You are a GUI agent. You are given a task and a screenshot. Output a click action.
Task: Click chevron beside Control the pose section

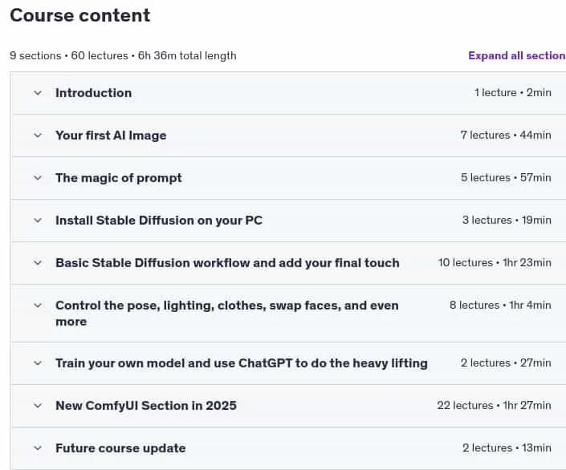[x=38, y=306]
